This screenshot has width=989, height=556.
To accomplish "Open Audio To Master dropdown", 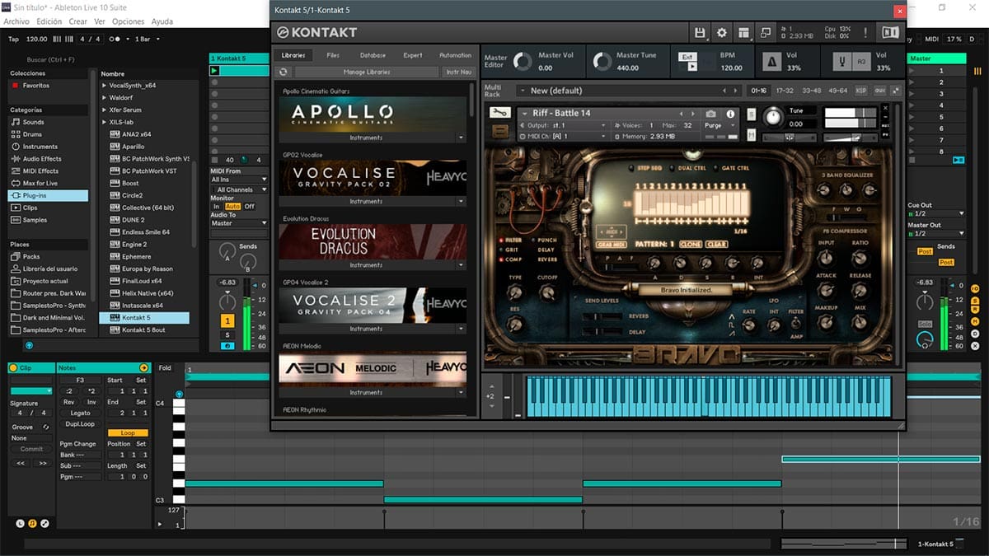I will tap(239, 223).
